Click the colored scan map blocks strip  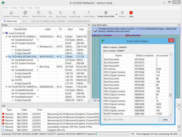[116, 35]
